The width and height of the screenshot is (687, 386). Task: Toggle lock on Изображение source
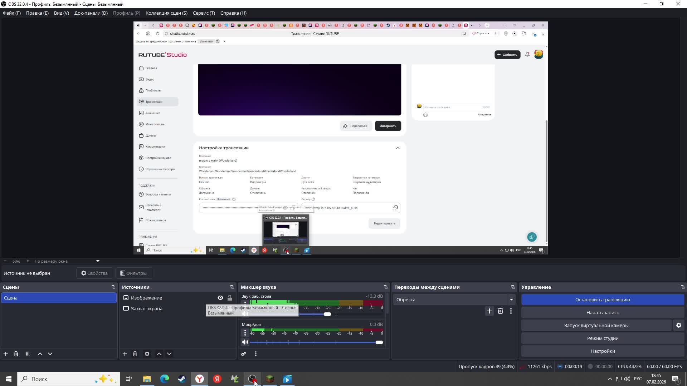[230, 298]
